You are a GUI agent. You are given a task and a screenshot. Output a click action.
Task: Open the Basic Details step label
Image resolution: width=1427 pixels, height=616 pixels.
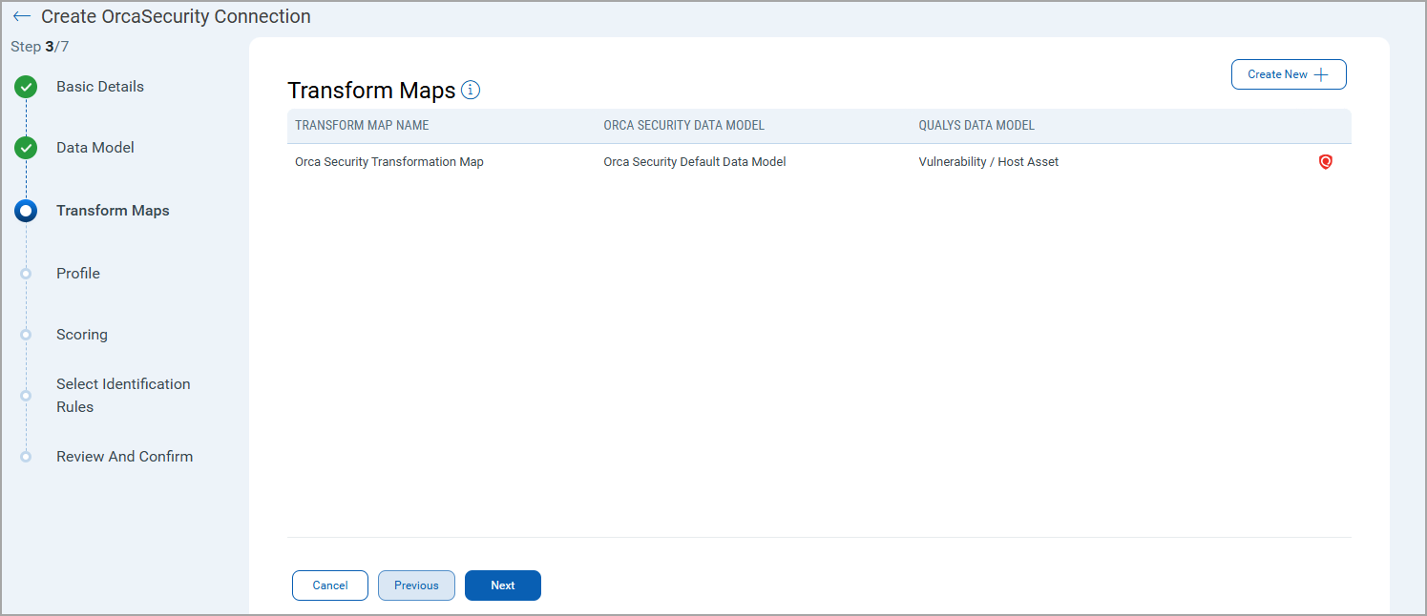point(100,87)
